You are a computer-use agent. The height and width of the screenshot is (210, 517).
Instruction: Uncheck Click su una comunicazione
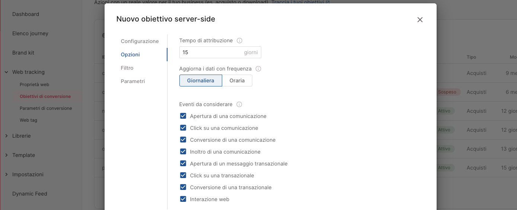[183, 128]
